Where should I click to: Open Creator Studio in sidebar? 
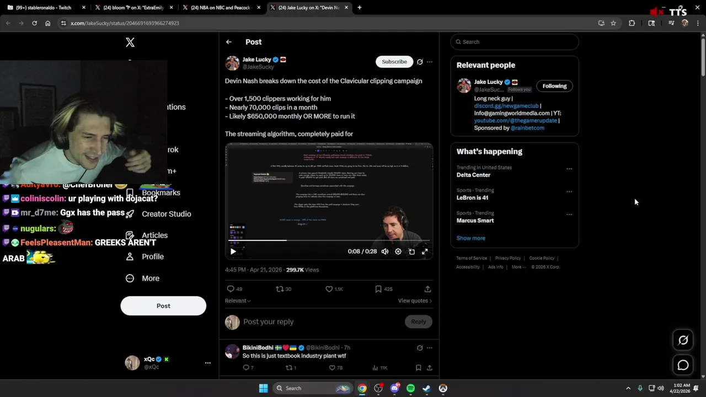pos(158,214)
